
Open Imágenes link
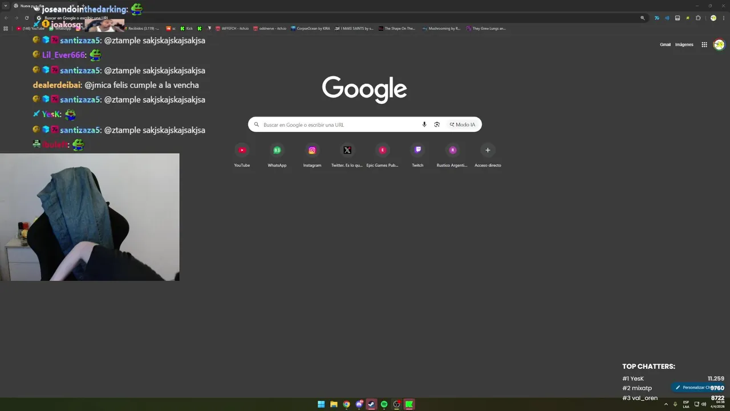pyautogui.click(x=684, y=45)
